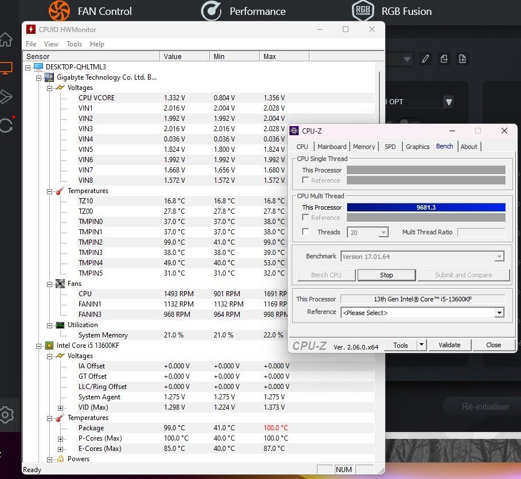The height and width of the screenshot is (479, 521).
Task: Switch to the Memory tab in CPU-Z
Action: pyautogui.click(x=364, y=147)
